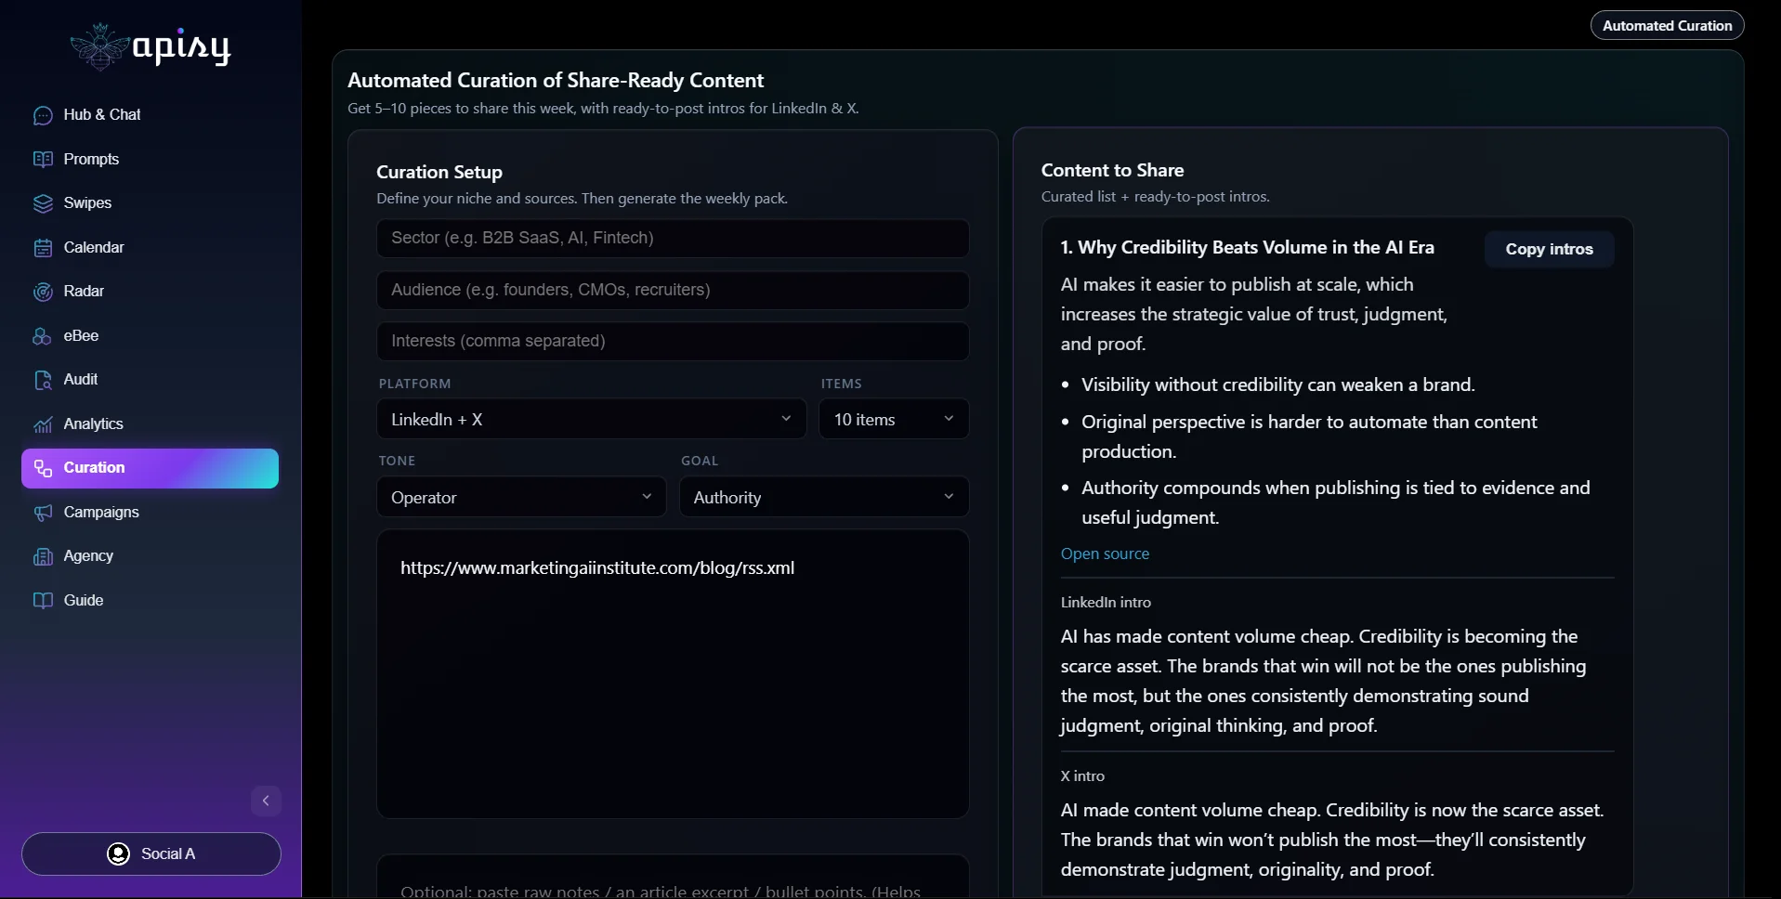Open the Social A account button
1781x899 pixels.
(151, 853)
